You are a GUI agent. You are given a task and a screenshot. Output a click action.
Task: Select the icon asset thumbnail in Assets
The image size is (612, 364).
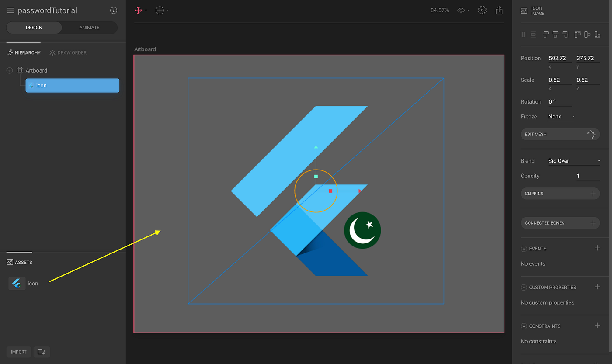(x=17, y=283)
